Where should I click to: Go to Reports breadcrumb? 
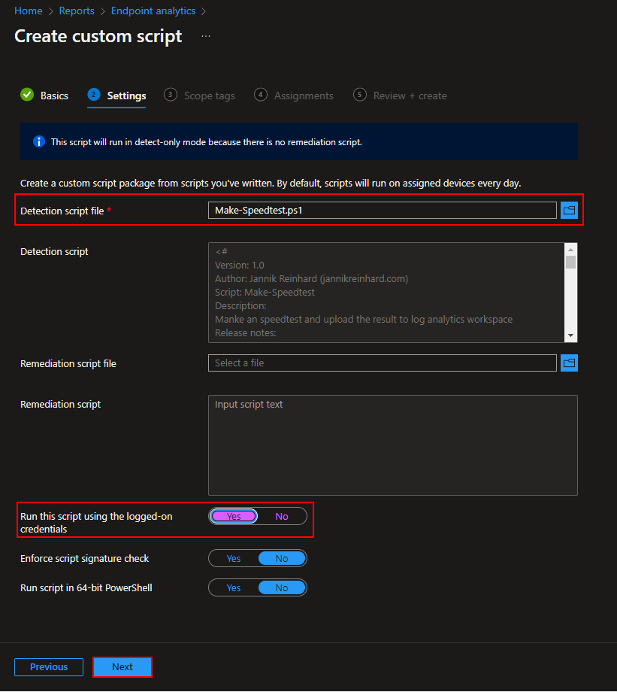click(77, 11)
